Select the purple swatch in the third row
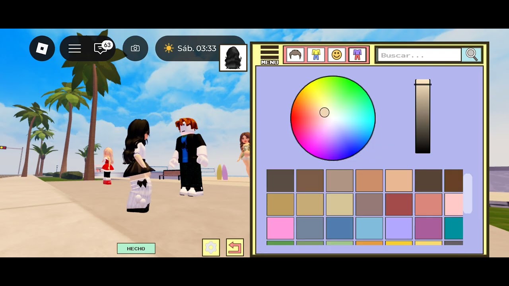Image resolution: width=509 pixels, height=286 pixels. pos(428,228)
